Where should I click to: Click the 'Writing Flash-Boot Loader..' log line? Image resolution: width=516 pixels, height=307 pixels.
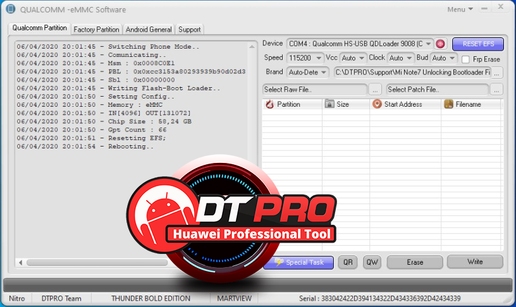(x=118, y=88)
